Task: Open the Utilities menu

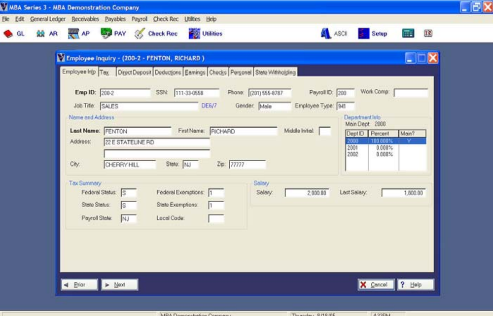Action: pyautogui.click(x=192, y=19)
